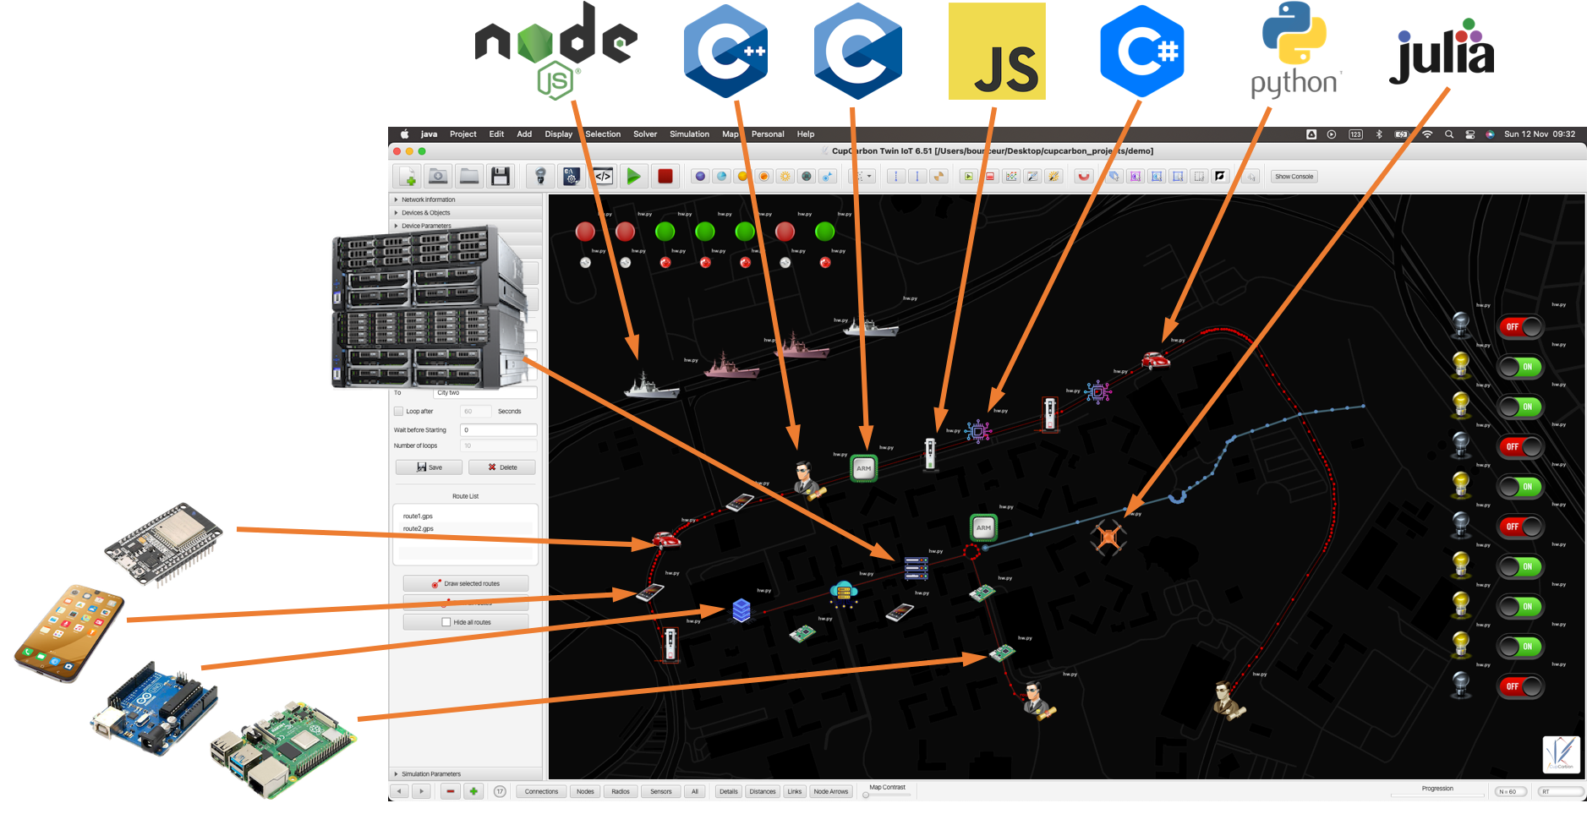Toggle the topmost red OFF switch
This screenshot has height=814, width=1587.
pyautogui.click(x=1520, y=327)
